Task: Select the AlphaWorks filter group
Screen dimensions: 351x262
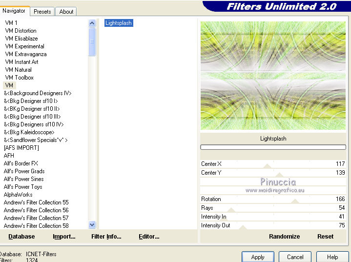Action: pyautogui.click(x=18, y=195)
